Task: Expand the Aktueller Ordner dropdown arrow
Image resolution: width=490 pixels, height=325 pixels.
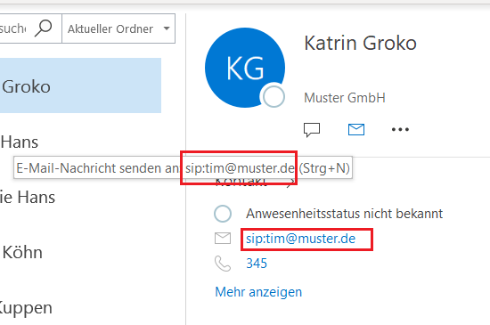Action: click(x=167, y=28)
